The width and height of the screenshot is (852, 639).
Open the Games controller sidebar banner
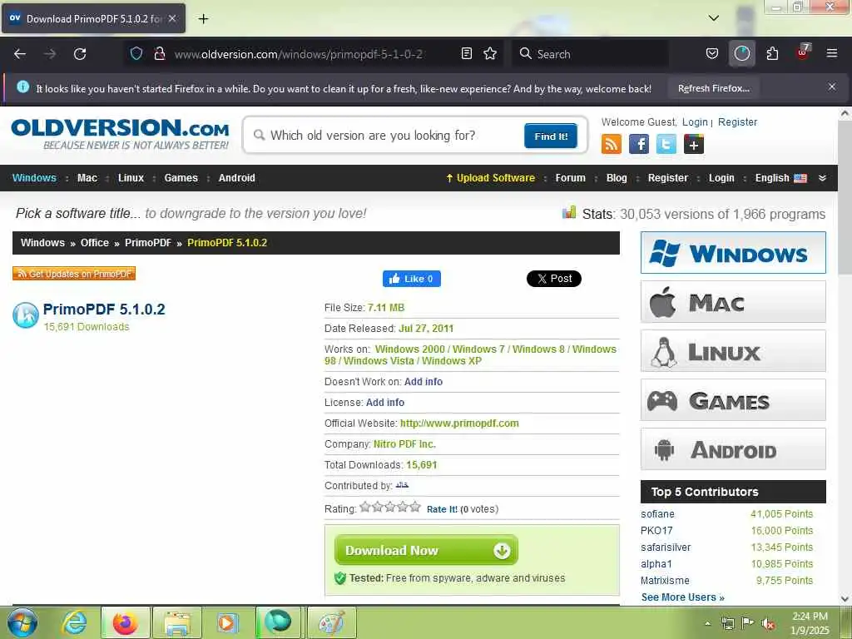click(x=733, y=400)
